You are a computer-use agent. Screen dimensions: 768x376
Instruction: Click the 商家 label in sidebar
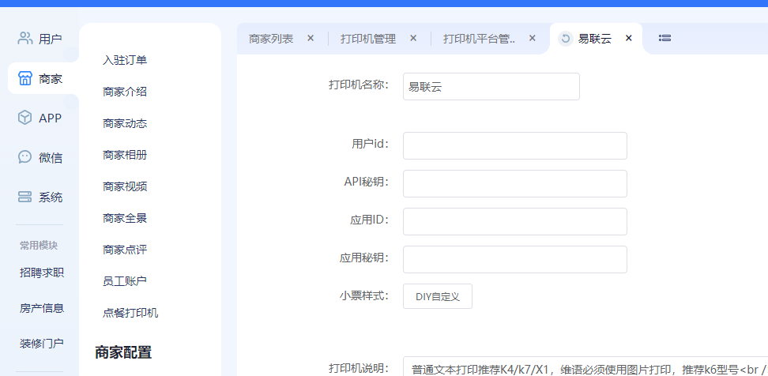51,78
